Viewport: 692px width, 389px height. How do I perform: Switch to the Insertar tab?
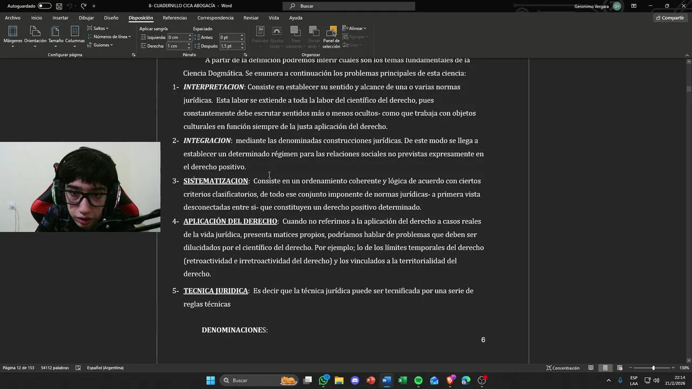pyautogui.click(x=61, y=18)
